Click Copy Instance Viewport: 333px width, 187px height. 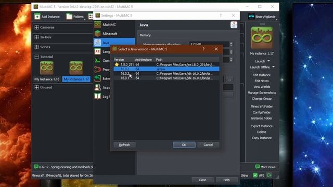(262, 138)
